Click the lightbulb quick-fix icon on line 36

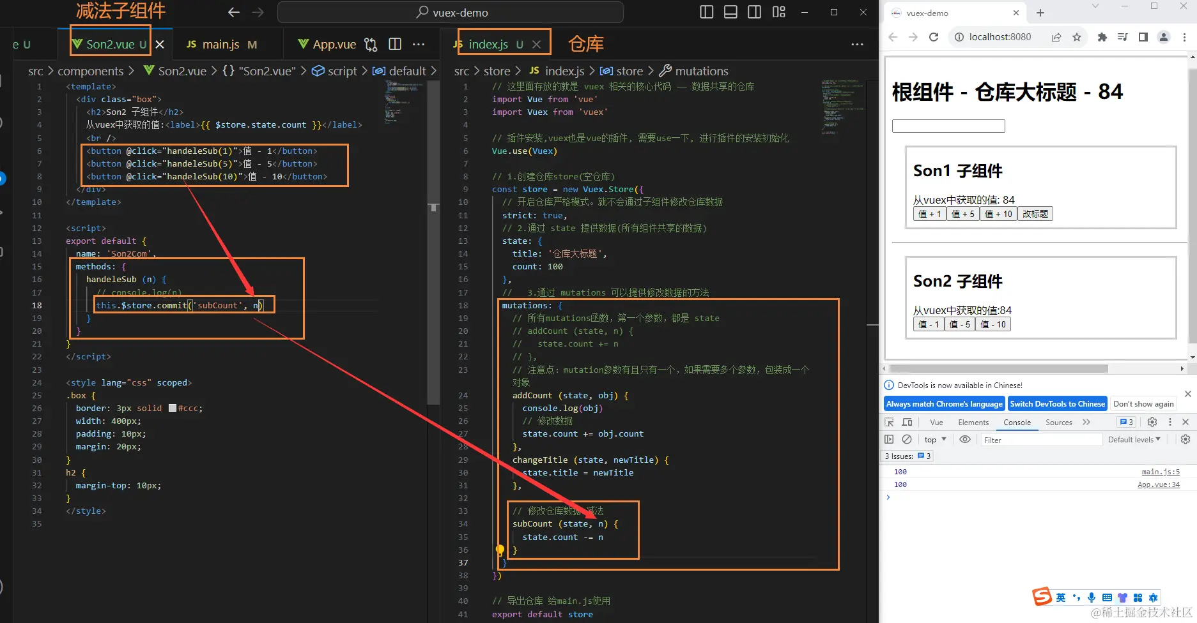point(500,550)
